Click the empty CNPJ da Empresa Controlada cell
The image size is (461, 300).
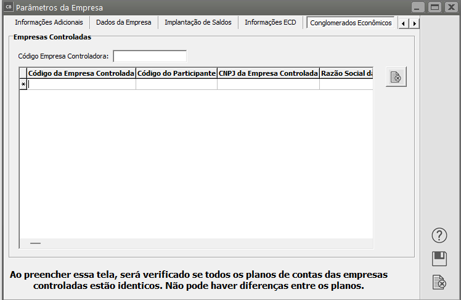[268, 85]
